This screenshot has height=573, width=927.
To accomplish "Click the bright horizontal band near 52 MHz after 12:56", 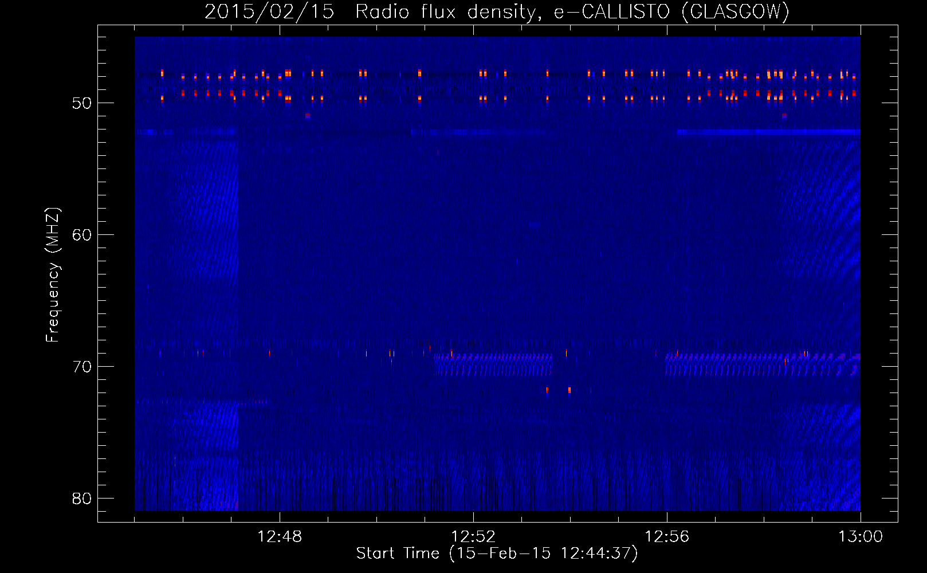I will [x=768, y=132].
